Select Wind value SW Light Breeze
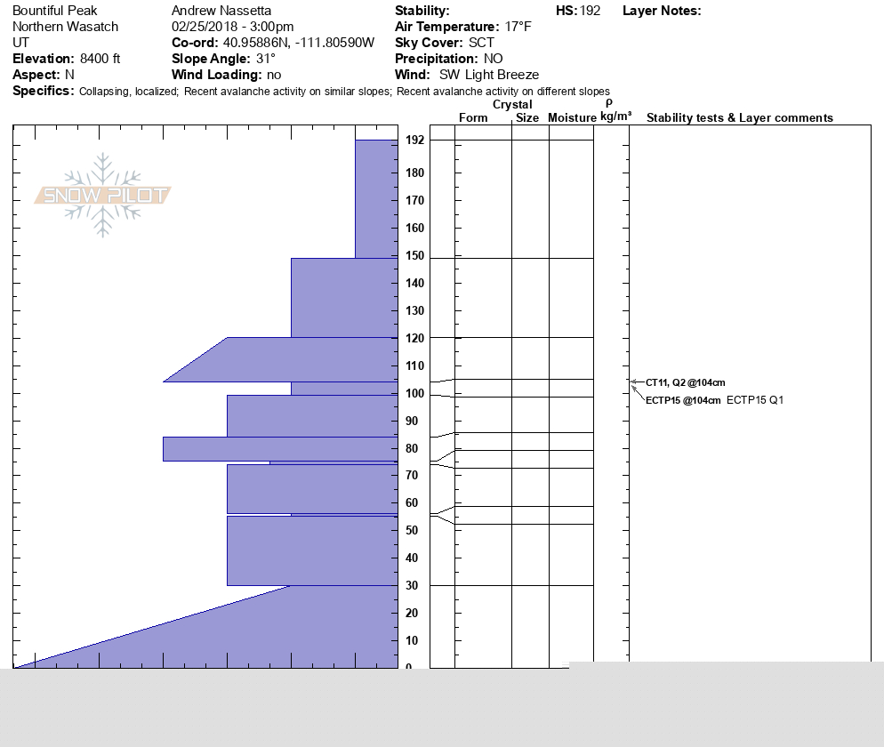This screenshot has height=747, width=884. tap(489, 75)
